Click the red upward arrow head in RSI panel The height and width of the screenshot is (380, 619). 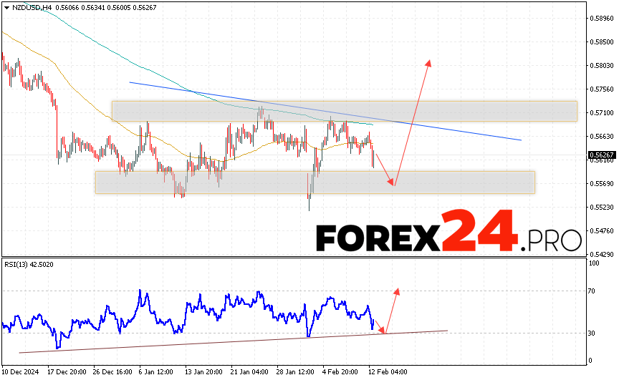[x=396, y=291]
